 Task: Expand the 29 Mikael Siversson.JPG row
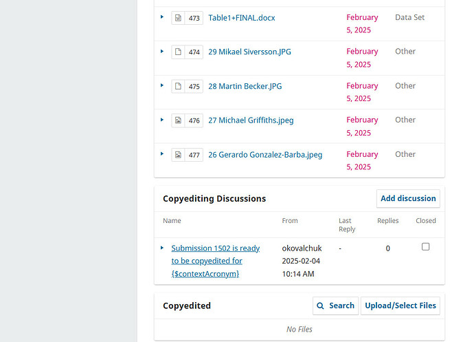(162, 51)
